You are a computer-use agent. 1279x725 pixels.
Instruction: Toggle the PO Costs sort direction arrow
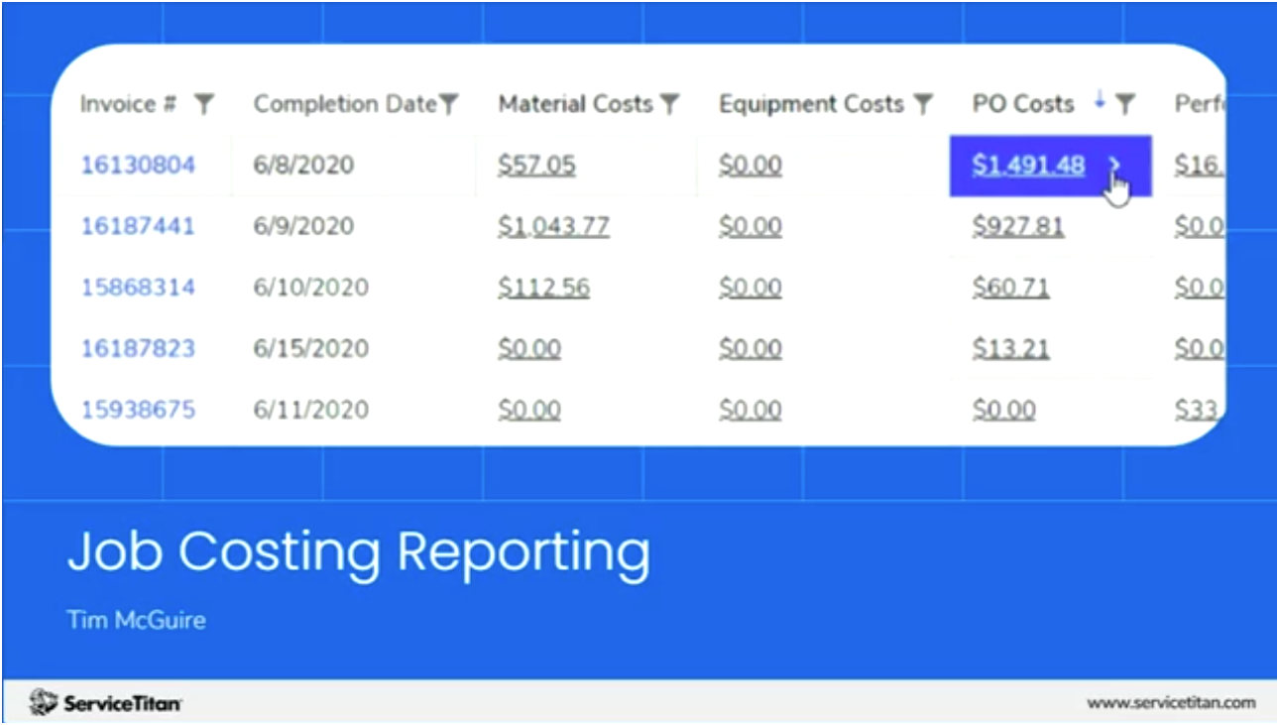(x=1103, y=101)
